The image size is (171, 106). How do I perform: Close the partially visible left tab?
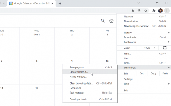4,3
